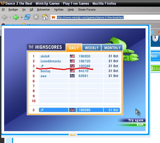Screen dimensions: 160x143
Task: Click green link on right sidebar edge
Action: 158,68
